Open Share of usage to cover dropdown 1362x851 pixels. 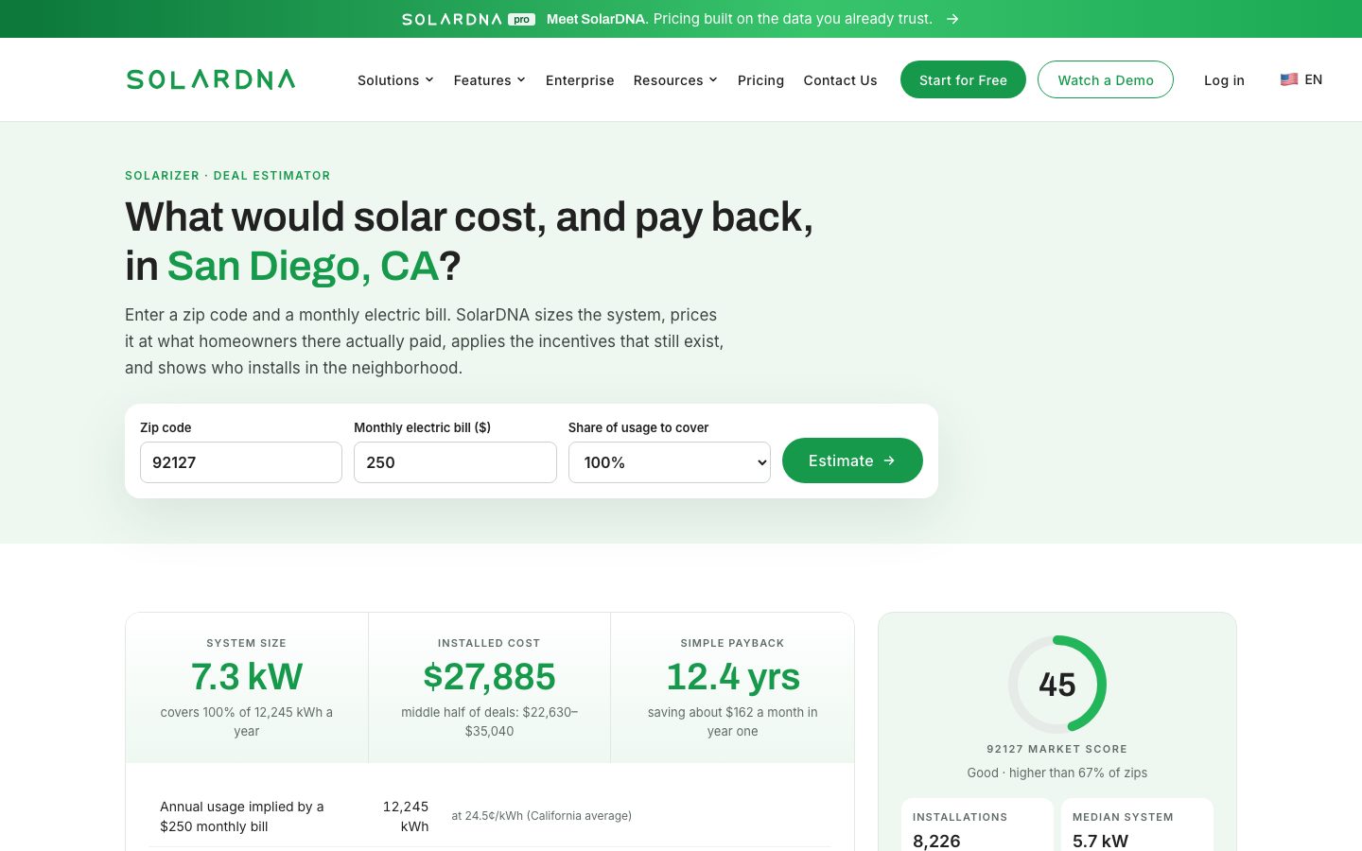tap(670, 462)
